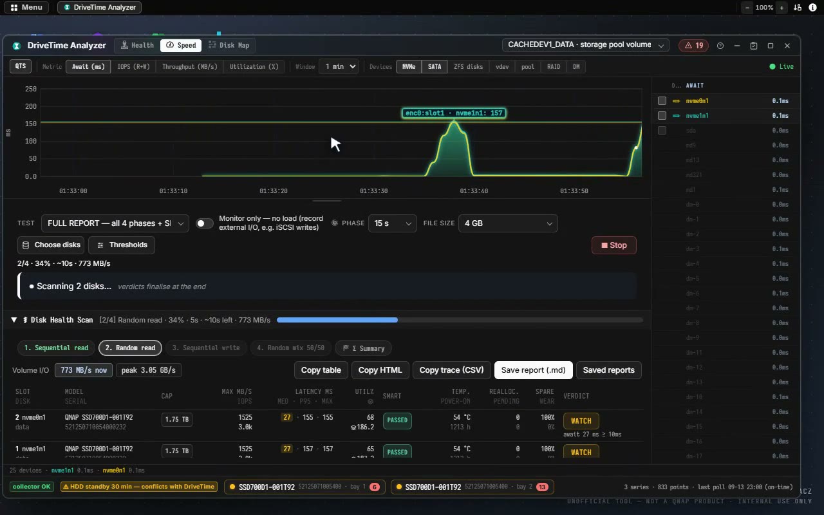Click the info icon in top system bar
The image size is (824, 515).
coord(813,8)
